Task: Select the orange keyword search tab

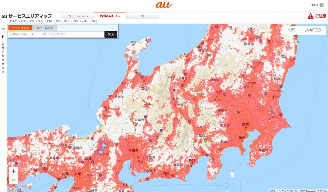Action: (x=20, y=28)
